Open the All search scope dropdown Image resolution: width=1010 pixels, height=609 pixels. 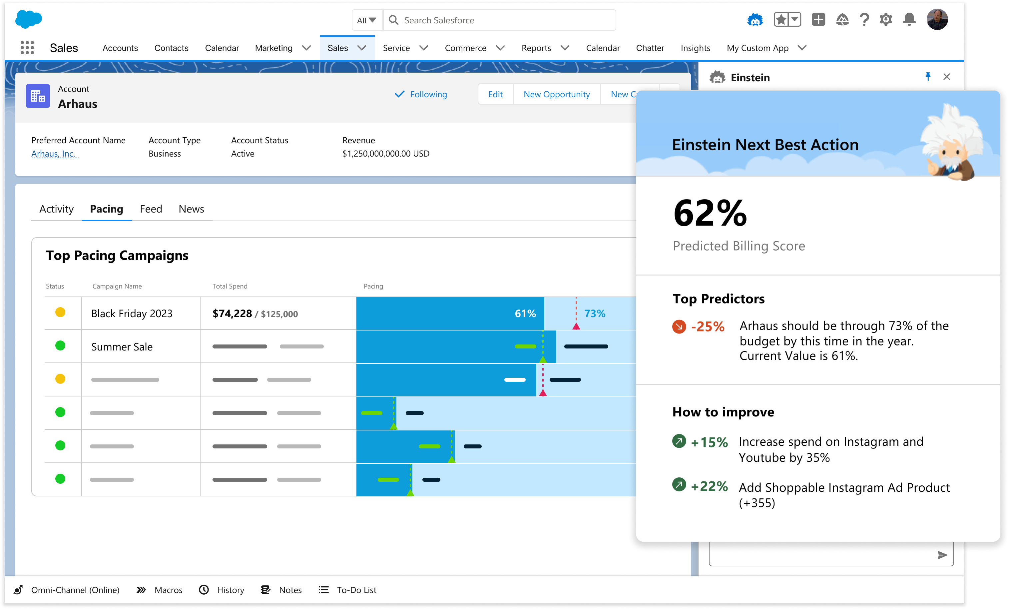click(x=366, y=20)
